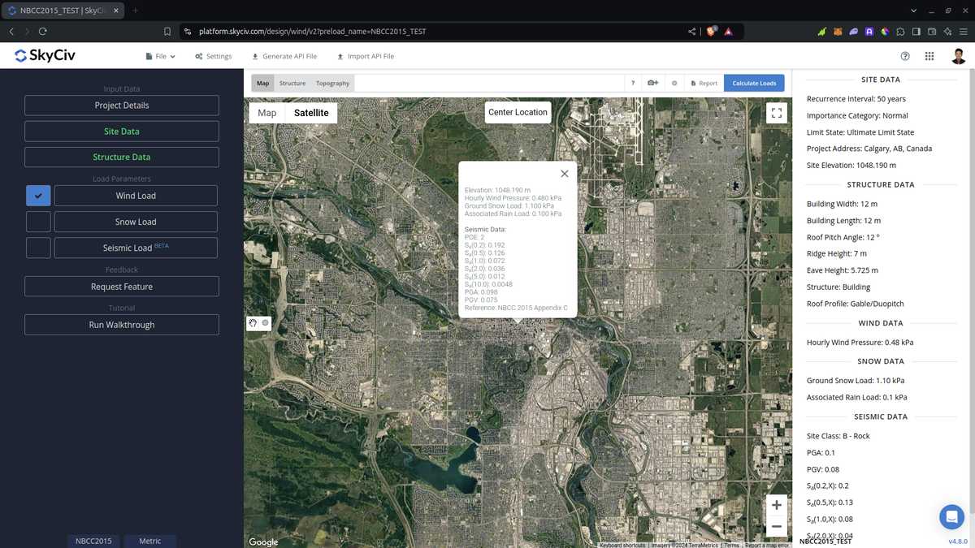Enable the Seismic Load BETA checkbox
The height and width of the screenshot is (548, 975).
pos(37,247)
